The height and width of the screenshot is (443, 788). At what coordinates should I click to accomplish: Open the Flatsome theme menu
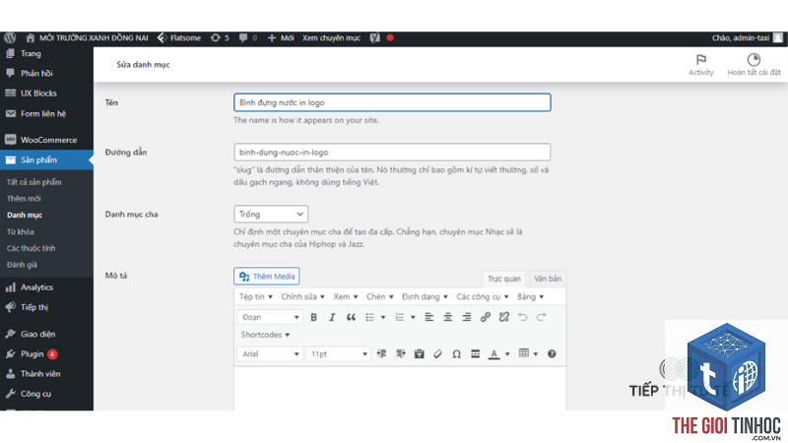click(179, 37)
